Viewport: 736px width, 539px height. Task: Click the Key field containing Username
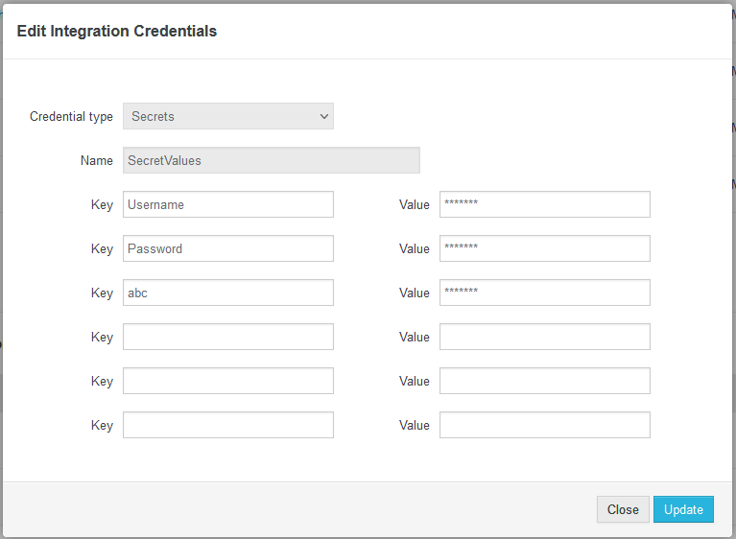[x=227, y=204]
